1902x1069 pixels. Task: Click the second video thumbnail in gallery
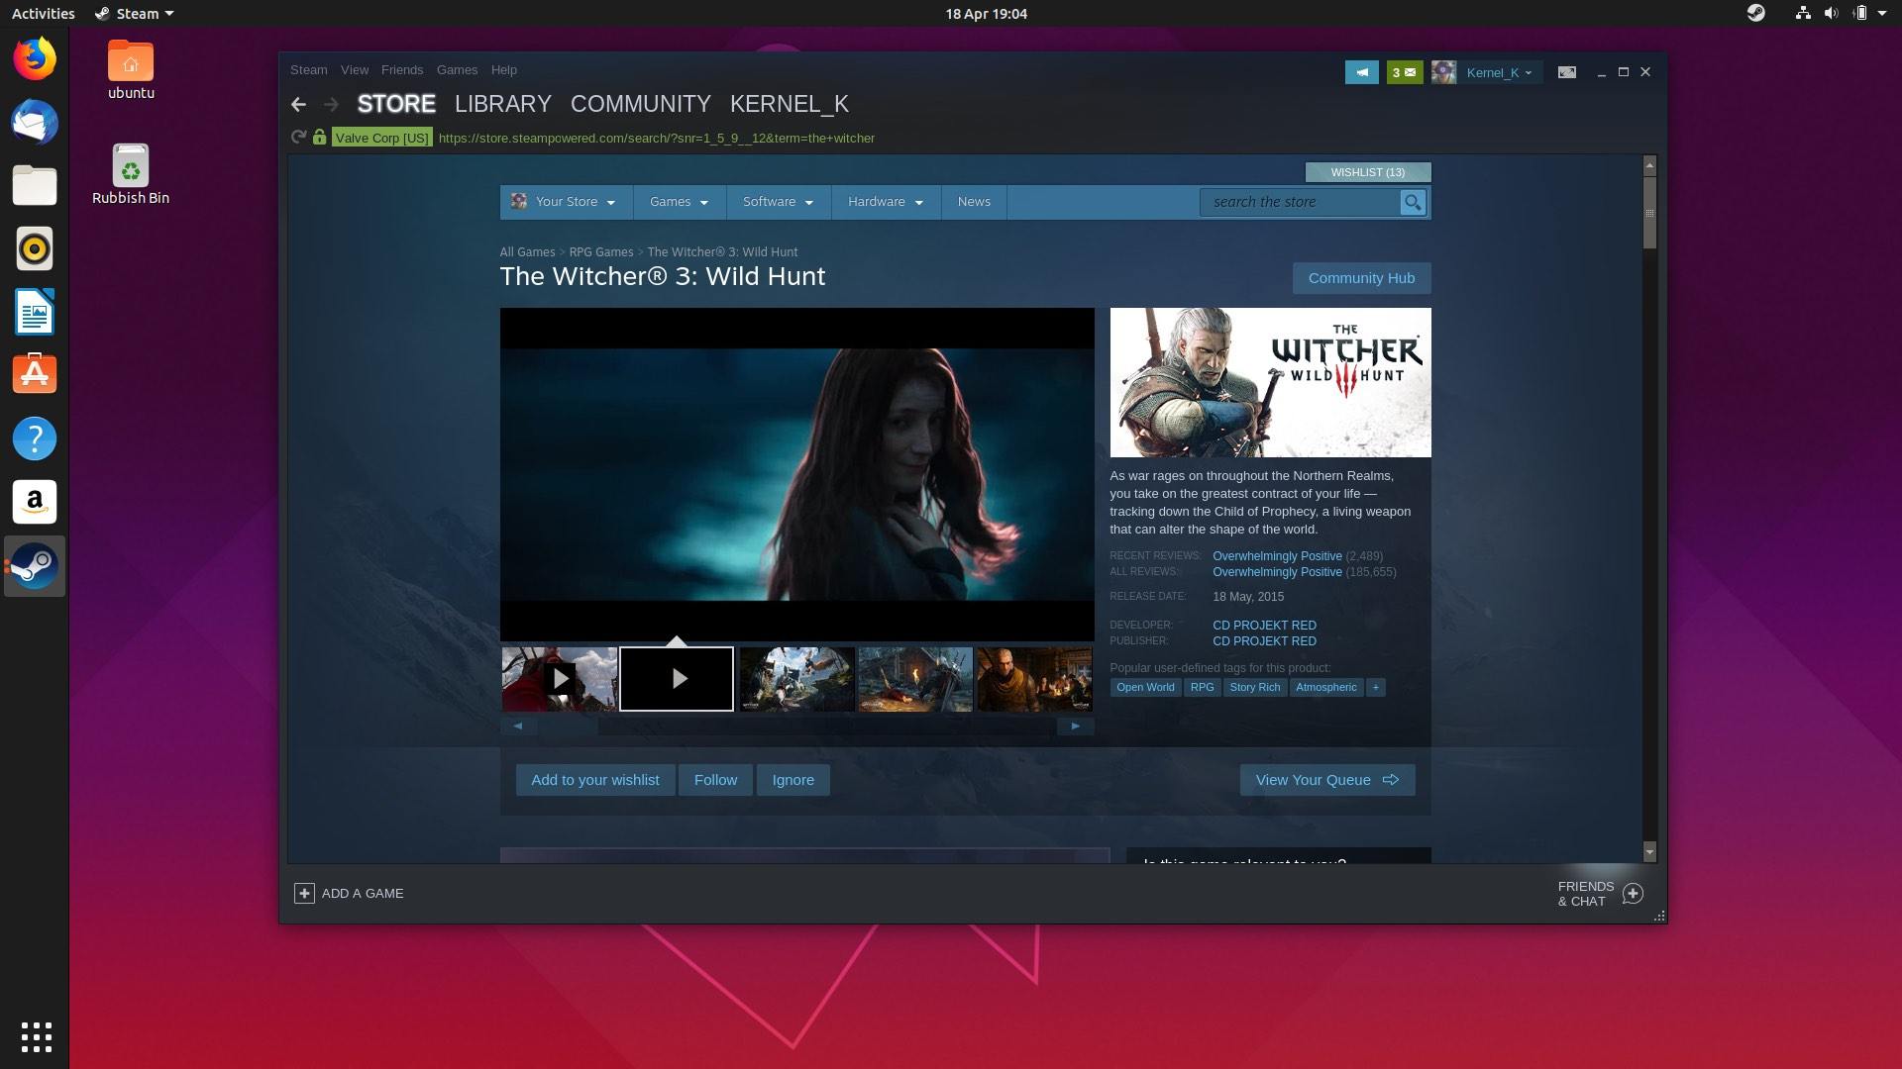[677, 679]
